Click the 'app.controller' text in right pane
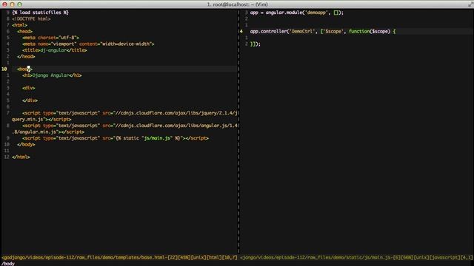This screenshot has width=474, height=266. (x=268, y=31)
